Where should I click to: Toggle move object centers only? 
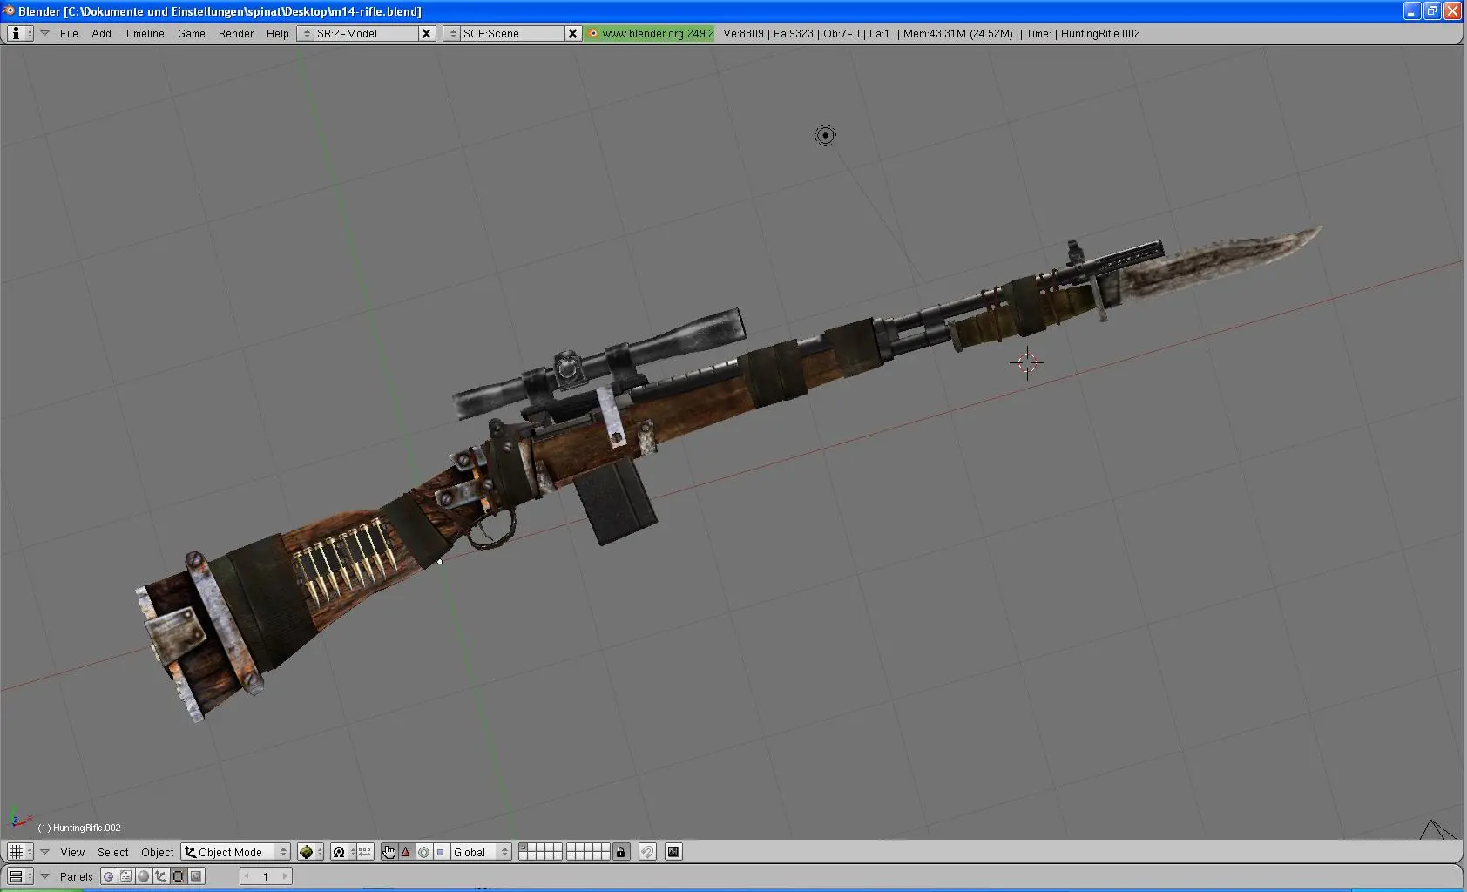tap(363, 852)
